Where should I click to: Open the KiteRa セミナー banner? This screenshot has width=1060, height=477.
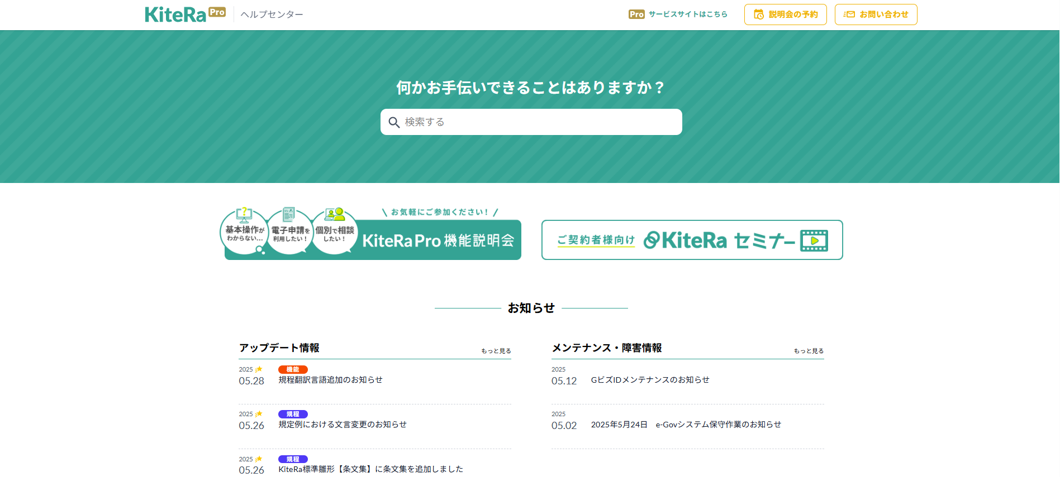(692, 240)
